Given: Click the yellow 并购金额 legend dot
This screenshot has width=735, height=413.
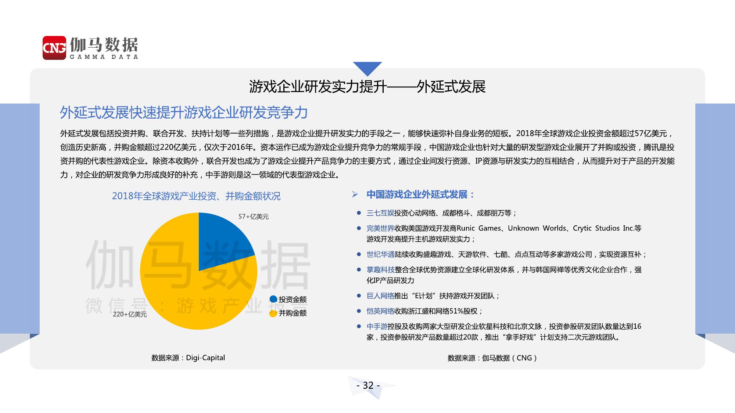Looking at the screenshot, I should tap(273, 313).
